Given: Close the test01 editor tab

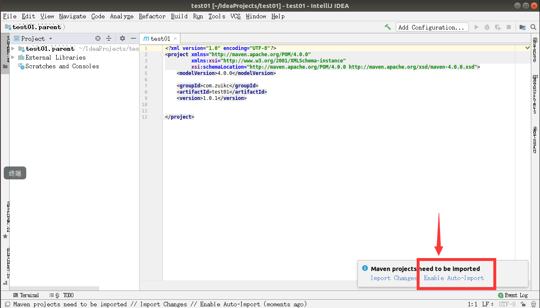Looking at the screenshot, I should tap(175, 39).
